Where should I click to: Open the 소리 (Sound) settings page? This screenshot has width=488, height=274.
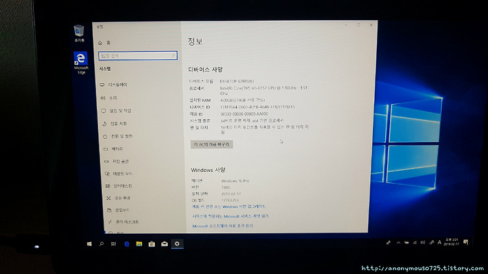[109, 98]
